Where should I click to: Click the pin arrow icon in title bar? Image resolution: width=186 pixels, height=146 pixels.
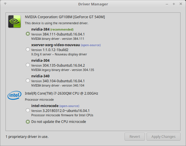tap(5, 4)
